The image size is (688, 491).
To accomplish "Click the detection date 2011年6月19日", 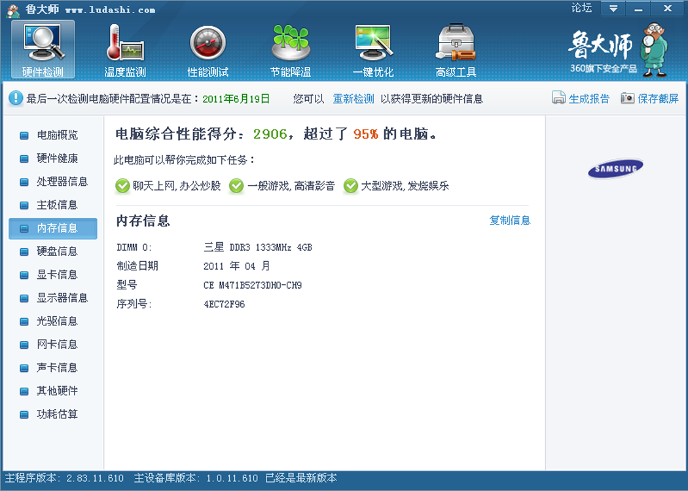I will point(236,99).
